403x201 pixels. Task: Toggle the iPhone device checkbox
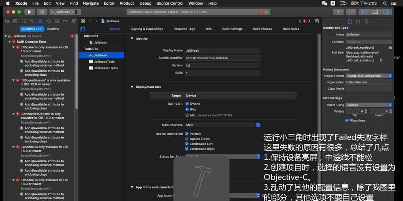(187, 104)
